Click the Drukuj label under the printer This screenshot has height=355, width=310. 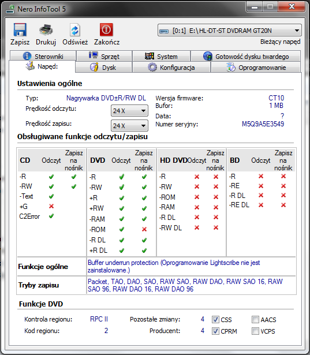46,42
